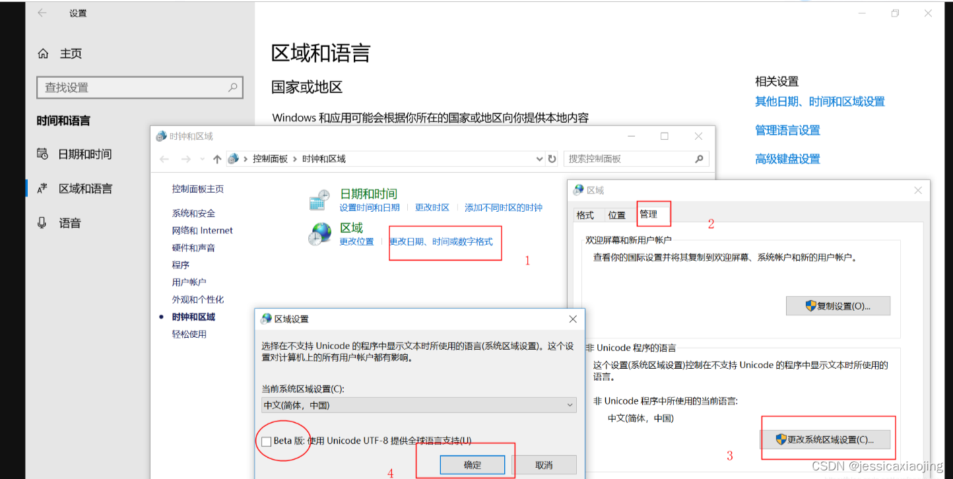Click 控制面板 breadcrumb in address bar
This screenshot has height=479, width=953.
coord(271,159)
